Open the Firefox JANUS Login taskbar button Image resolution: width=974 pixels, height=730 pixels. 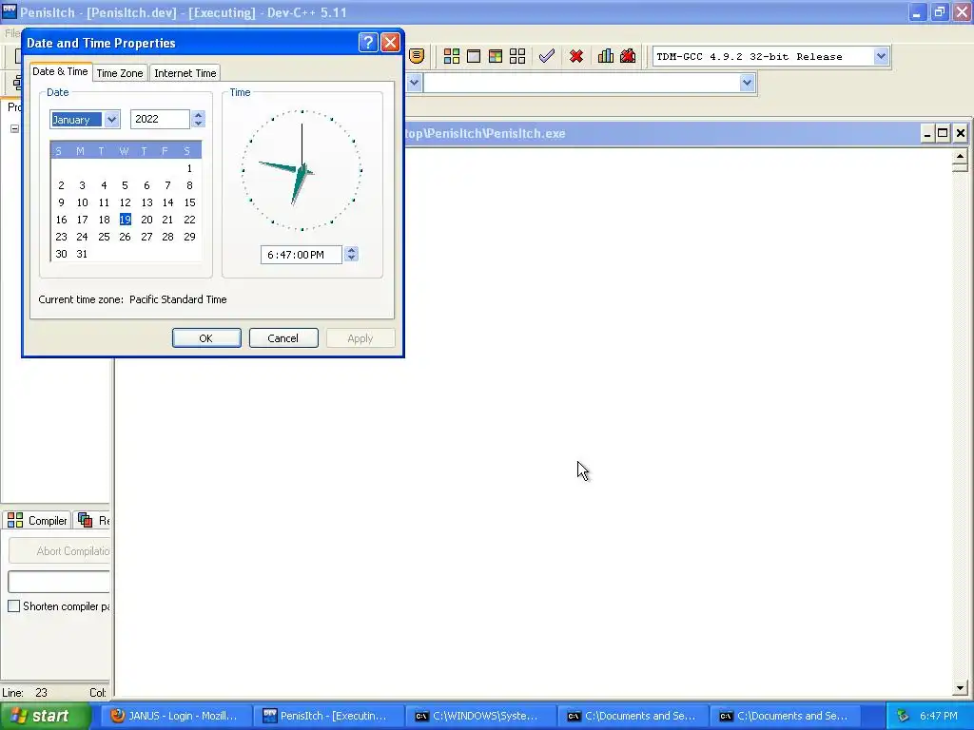point(176,716)
